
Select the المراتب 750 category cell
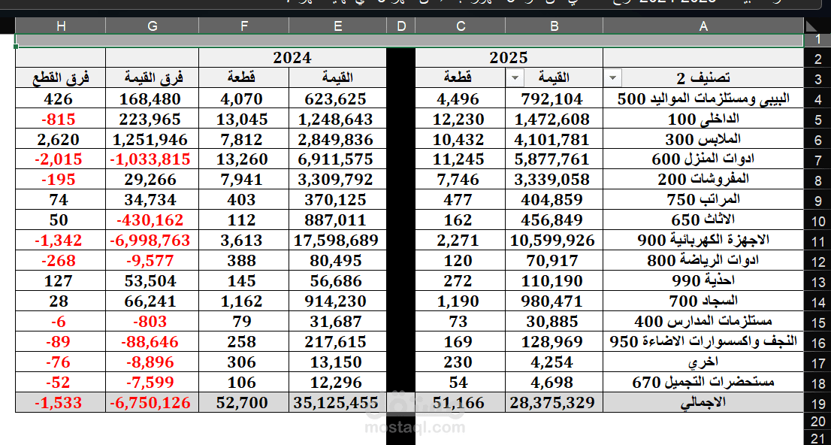coord(703,200)
